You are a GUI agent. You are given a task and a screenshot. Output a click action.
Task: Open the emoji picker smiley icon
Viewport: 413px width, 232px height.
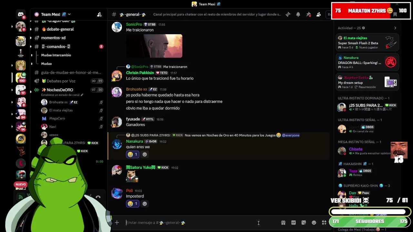click(x=314, y=223)
